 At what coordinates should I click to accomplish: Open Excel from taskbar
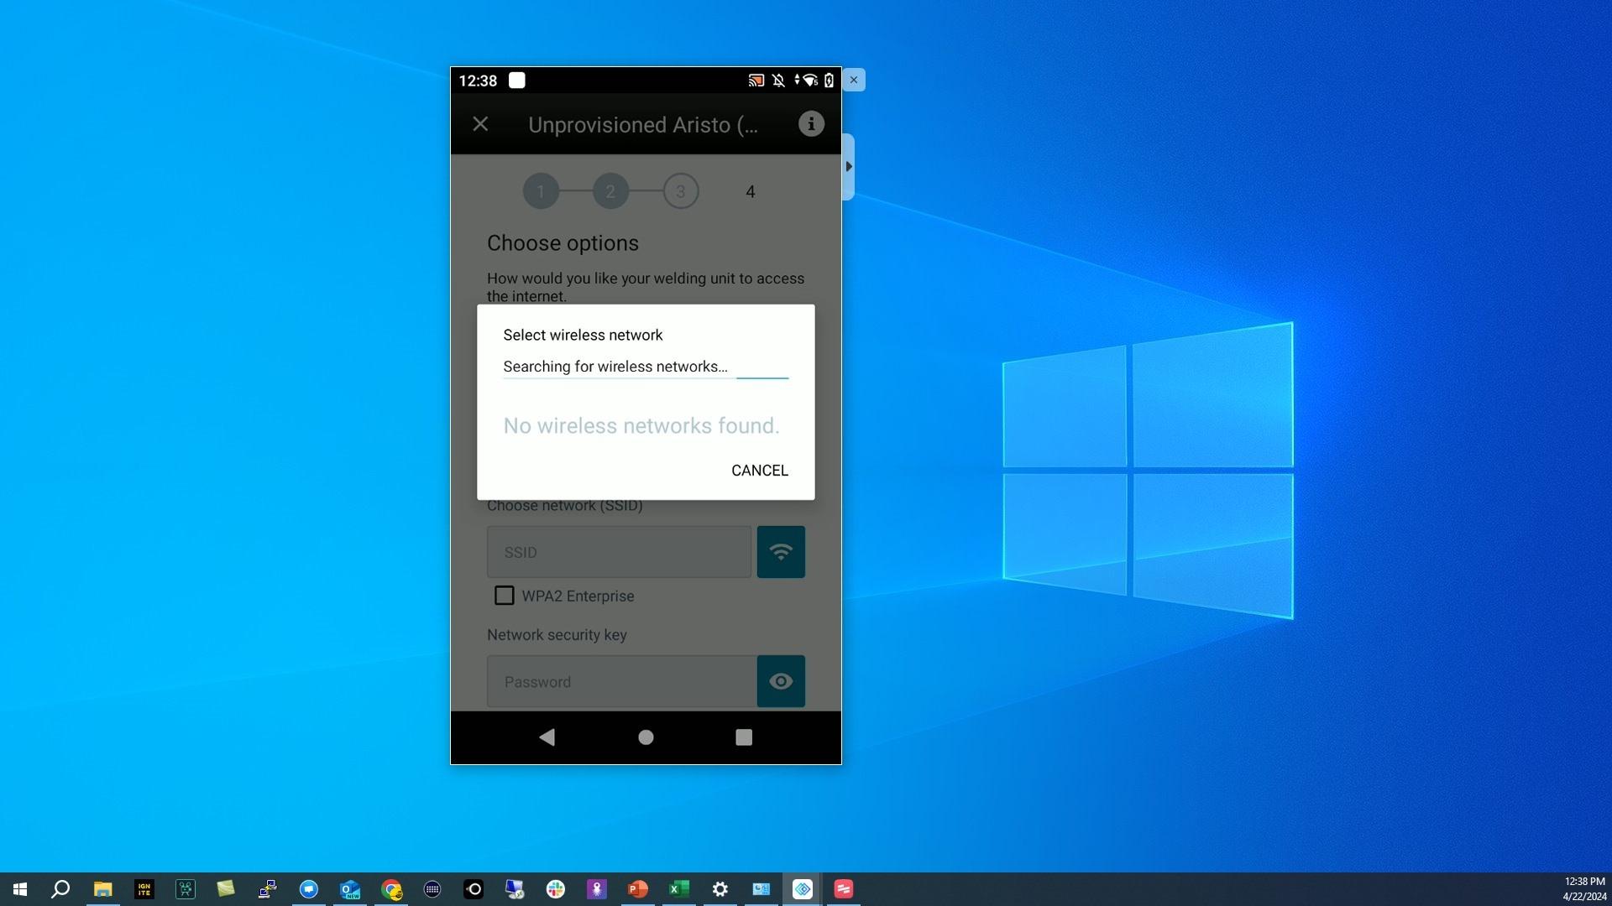[x=679, y=889]
